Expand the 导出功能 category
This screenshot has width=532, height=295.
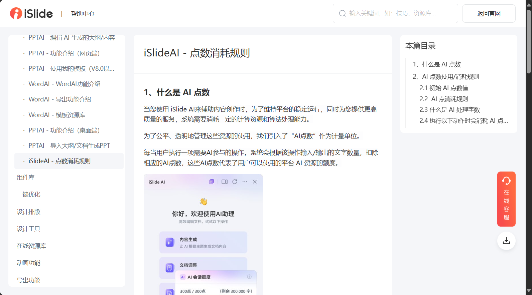[28, 280]
